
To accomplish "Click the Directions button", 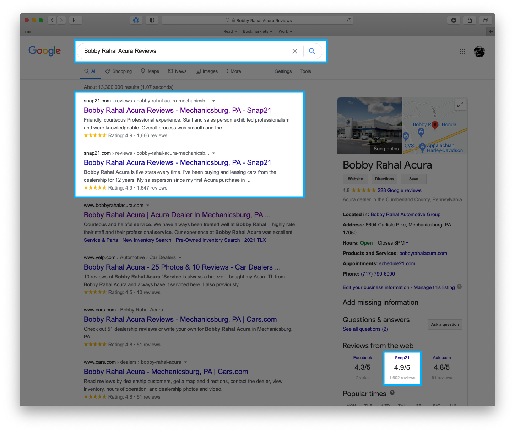I will [385, 179].
